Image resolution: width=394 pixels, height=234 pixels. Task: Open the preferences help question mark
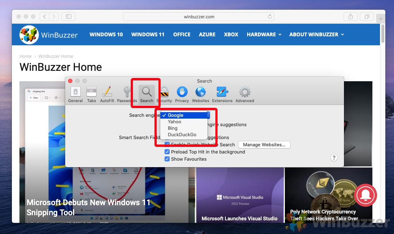click(334, 157)
